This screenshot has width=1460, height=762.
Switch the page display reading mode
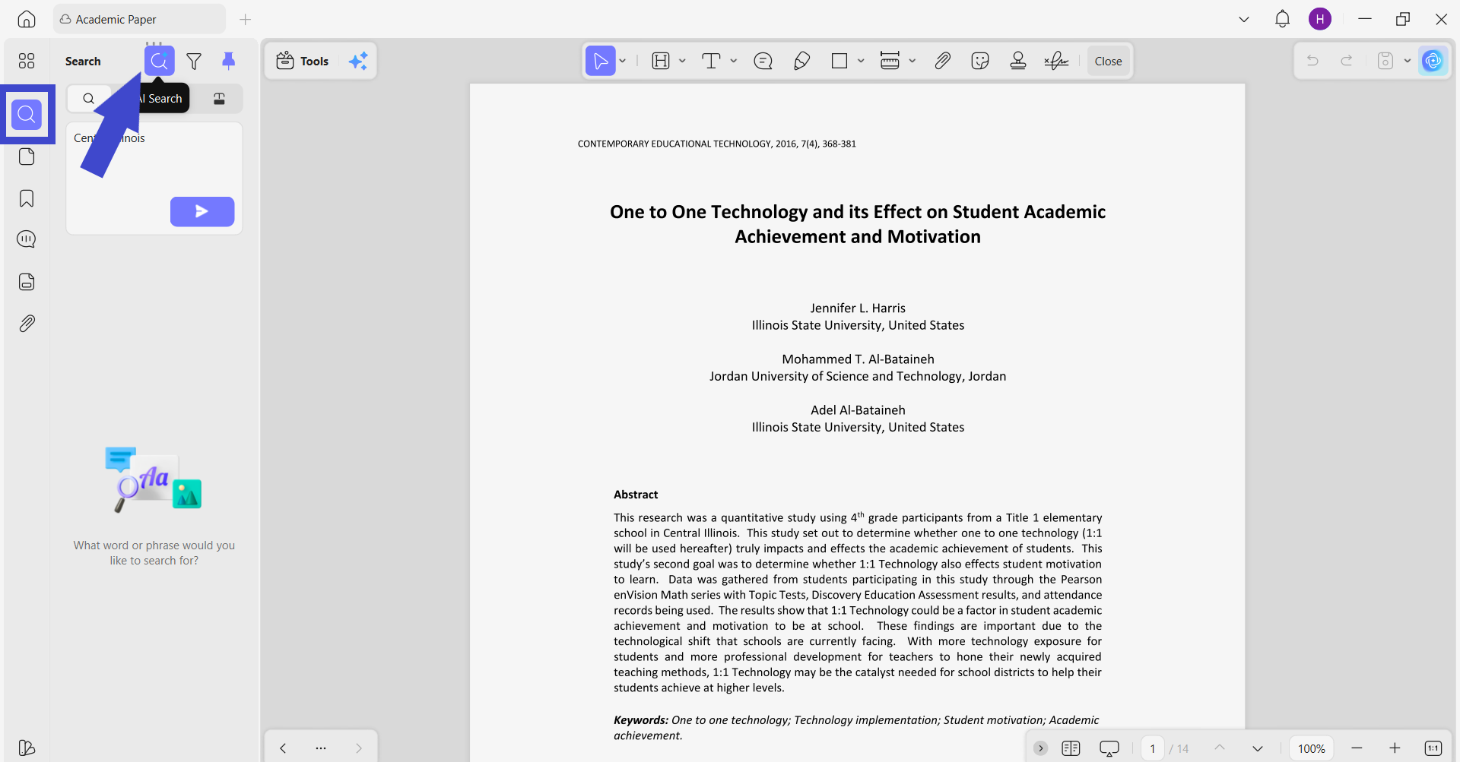(x=1071, y=748)
